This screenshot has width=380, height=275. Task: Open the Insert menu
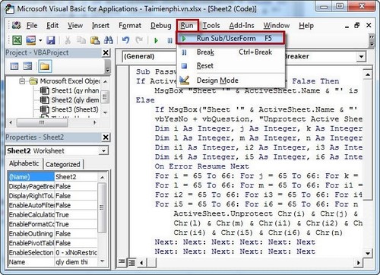[x=100, y=25]
